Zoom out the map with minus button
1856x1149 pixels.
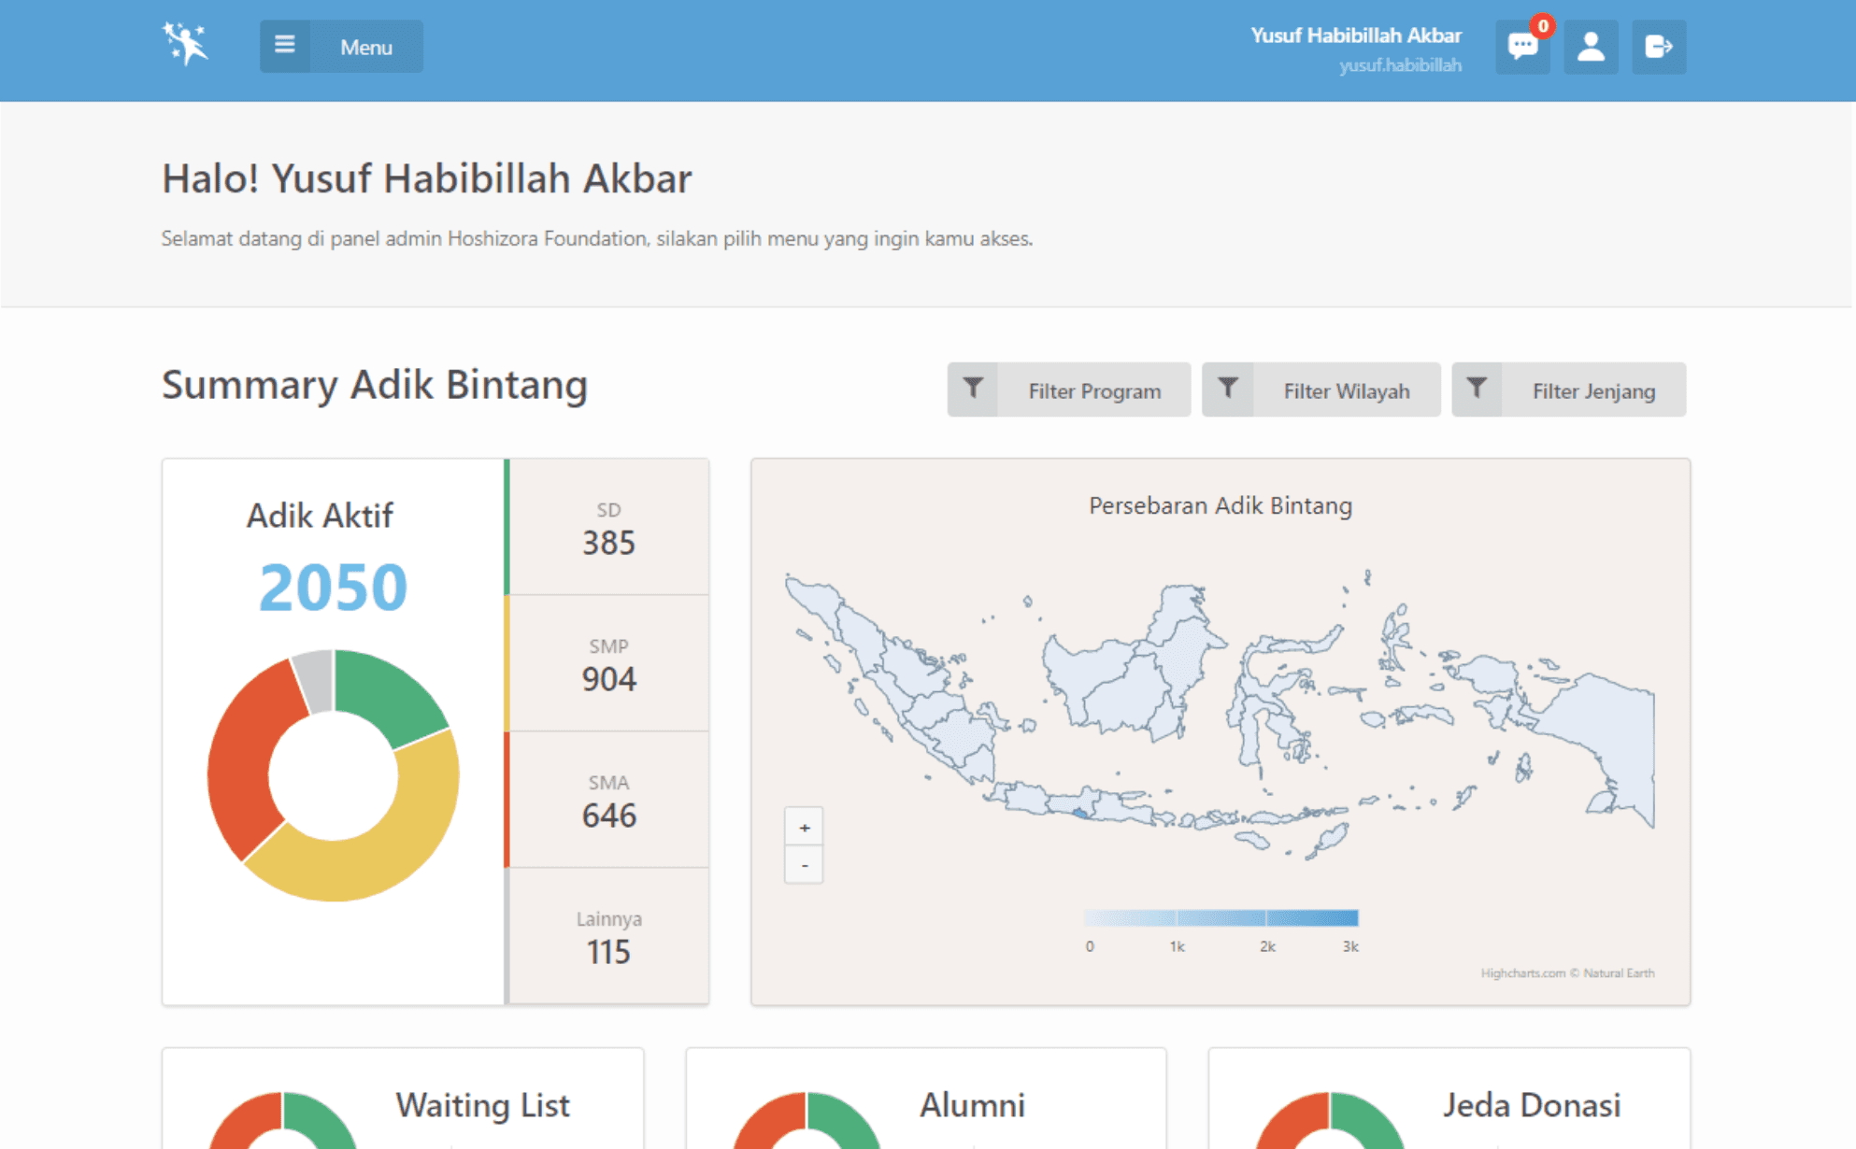(x=804, y=865)
